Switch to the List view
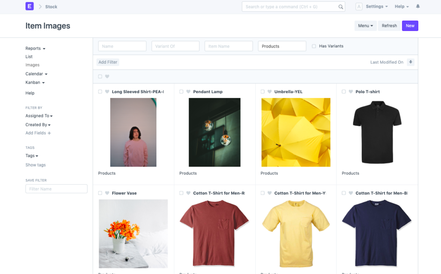Screen dimensions: 441x274 click(29, 57)
